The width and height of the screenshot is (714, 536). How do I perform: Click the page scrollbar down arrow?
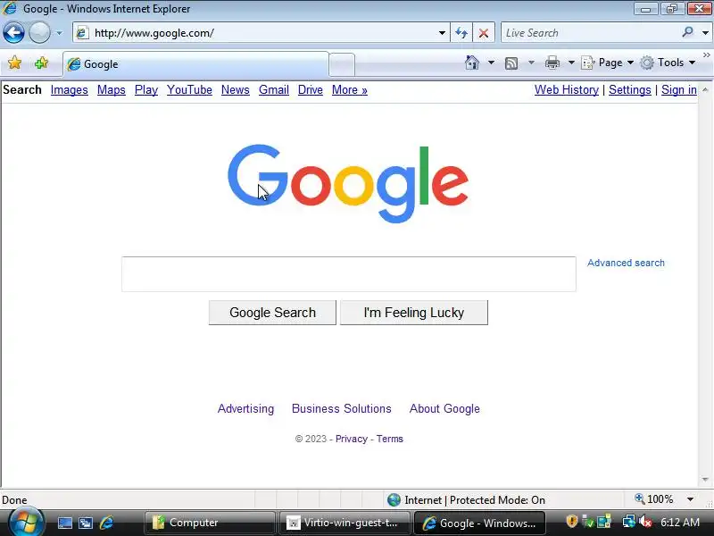[705, 480]
